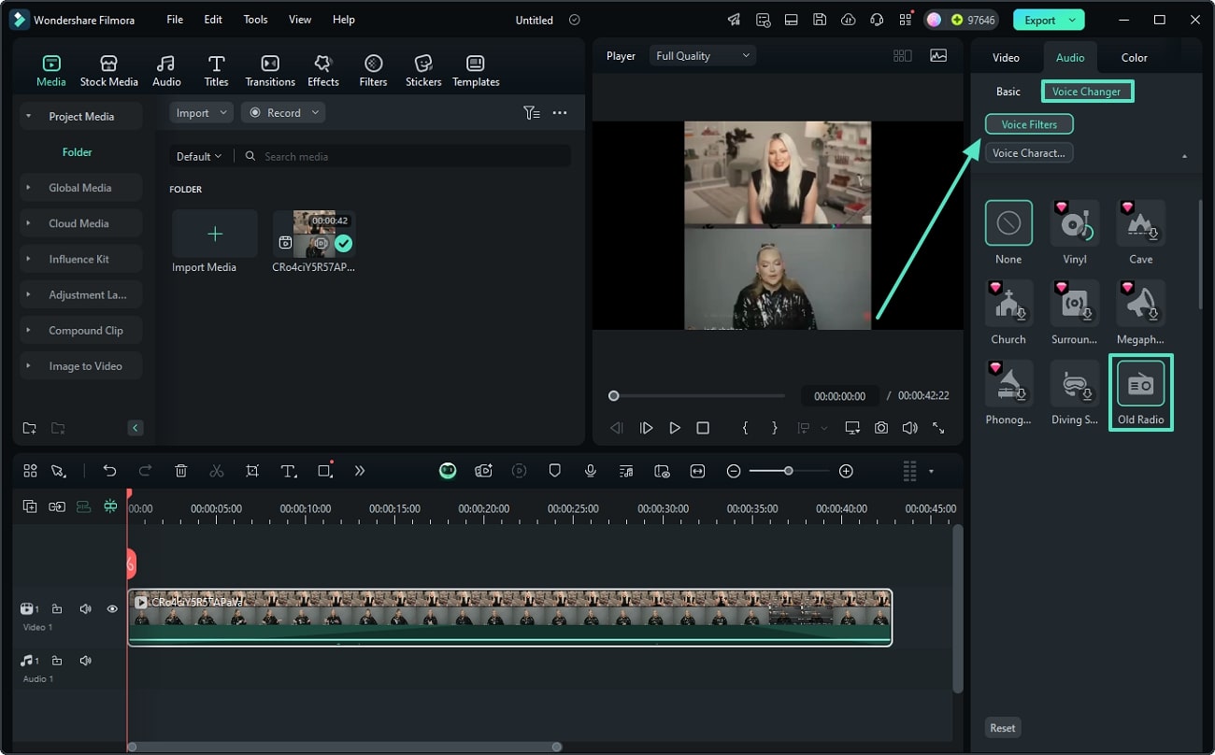Open the Effects library
The height and width of the screenshot is (755, 1215).
(323, 70)
